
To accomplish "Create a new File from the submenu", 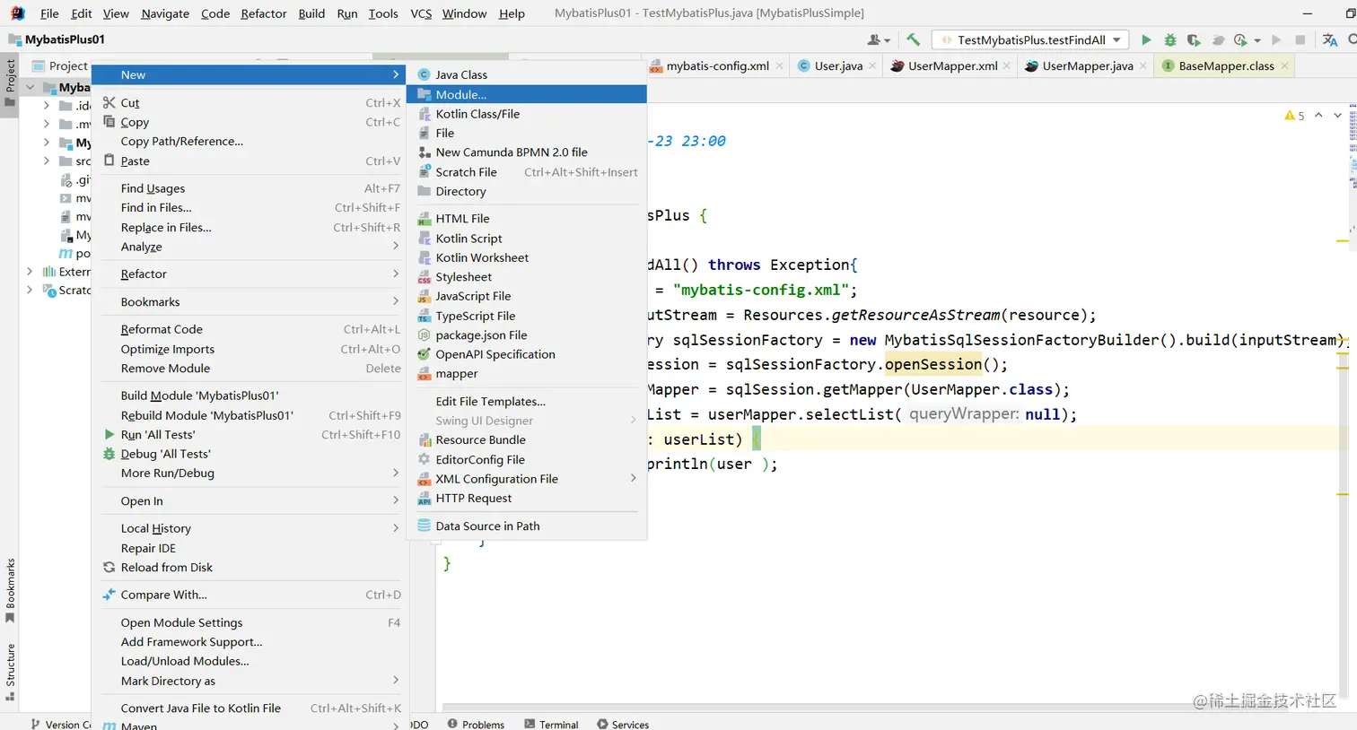I will coord(527,133).
